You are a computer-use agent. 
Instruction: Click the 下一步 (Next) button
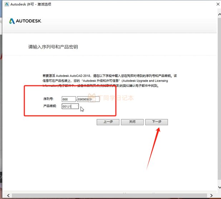click(156, 122)
